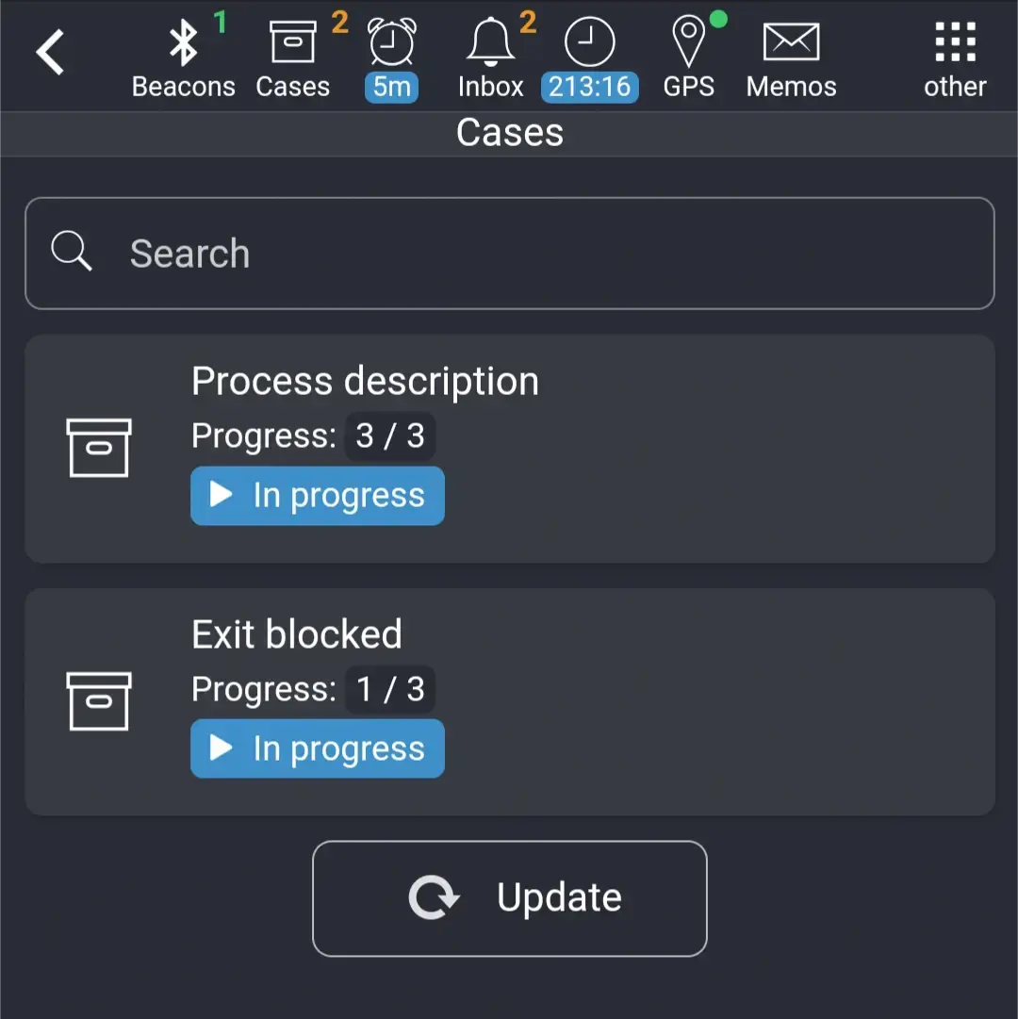Click the 1 / 3 progress indicator on Exit blocked
The height and width of the screenshot is (1019, 1018).
390,688
